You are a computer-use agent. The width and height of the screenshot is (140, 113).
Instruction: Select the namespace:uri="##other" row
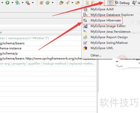pos(41,38)
